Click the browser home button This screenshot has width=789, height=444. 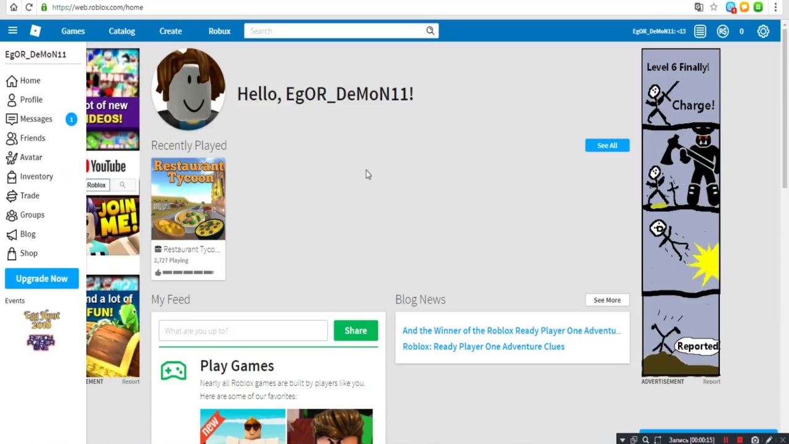pos(14,7)
